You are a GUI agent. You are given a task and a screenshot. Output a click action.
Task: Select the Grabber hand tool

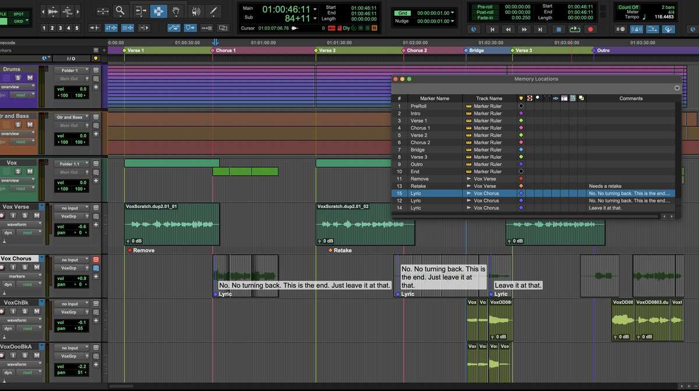click(x=176, y=10)
